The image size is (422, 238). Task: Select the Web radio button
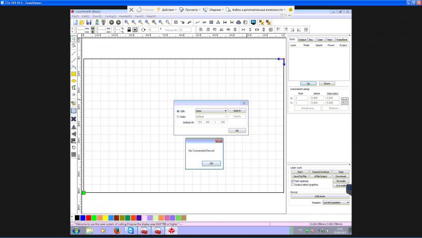click(x=178, y=117)
